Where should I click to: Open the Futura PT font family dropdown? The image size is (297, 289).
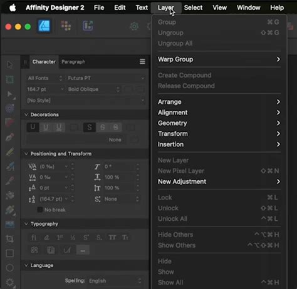pyautogui.click(x=106, y=78)
